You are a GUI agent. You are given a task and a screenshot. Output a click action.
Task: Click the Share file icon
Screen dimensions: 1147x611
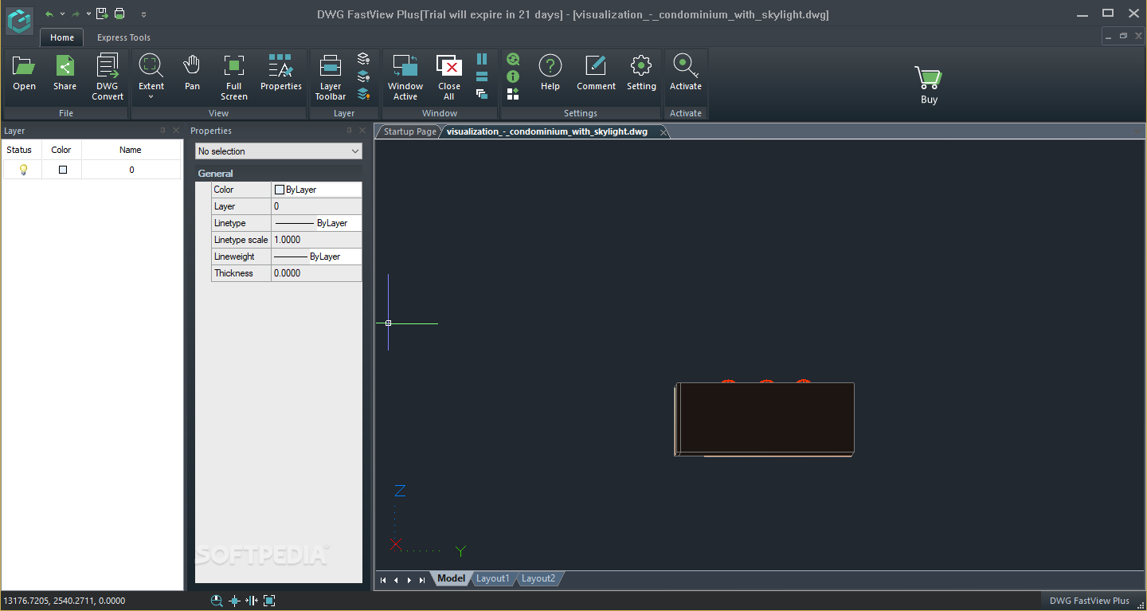65,73
